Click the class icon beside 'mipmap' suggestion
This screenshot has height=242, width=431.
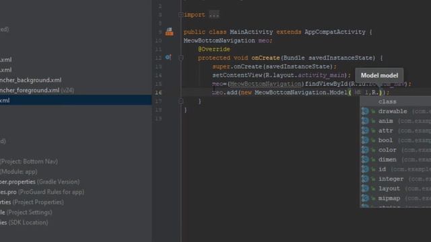[x=365, y=198]
